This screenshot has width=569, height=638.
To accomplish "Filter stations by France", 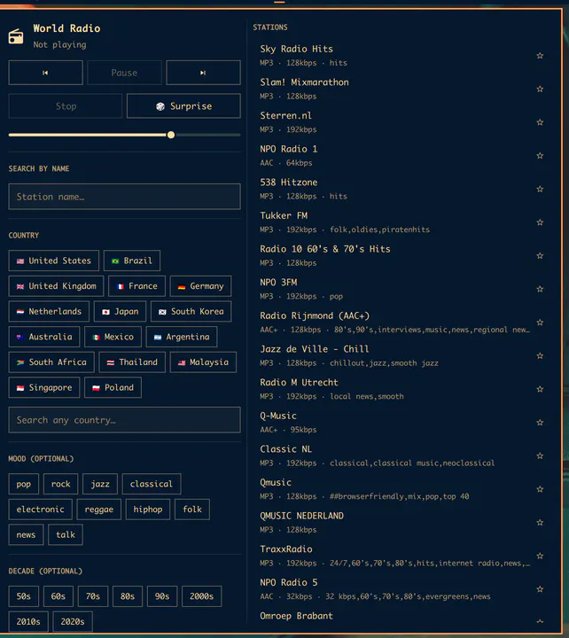I will pos(136,286).
